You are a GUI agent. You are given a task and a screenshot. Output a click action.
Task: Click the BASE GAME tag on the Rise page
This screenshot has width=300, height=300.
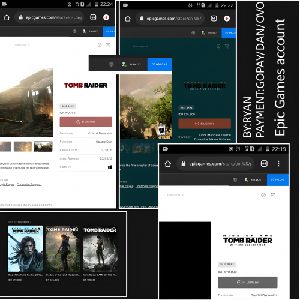pyautogui.click(x=227, y=265)
